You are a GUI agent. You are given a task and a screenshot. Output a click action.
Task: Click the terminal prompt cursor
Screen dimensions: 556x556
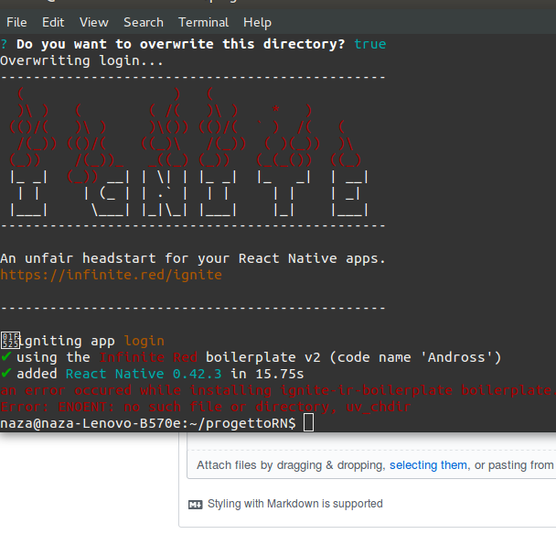(x=308, y=423)
